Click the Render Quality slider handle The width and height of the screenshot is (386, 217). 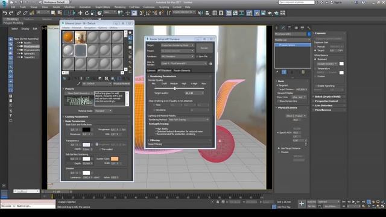click(x=175, y=89)
